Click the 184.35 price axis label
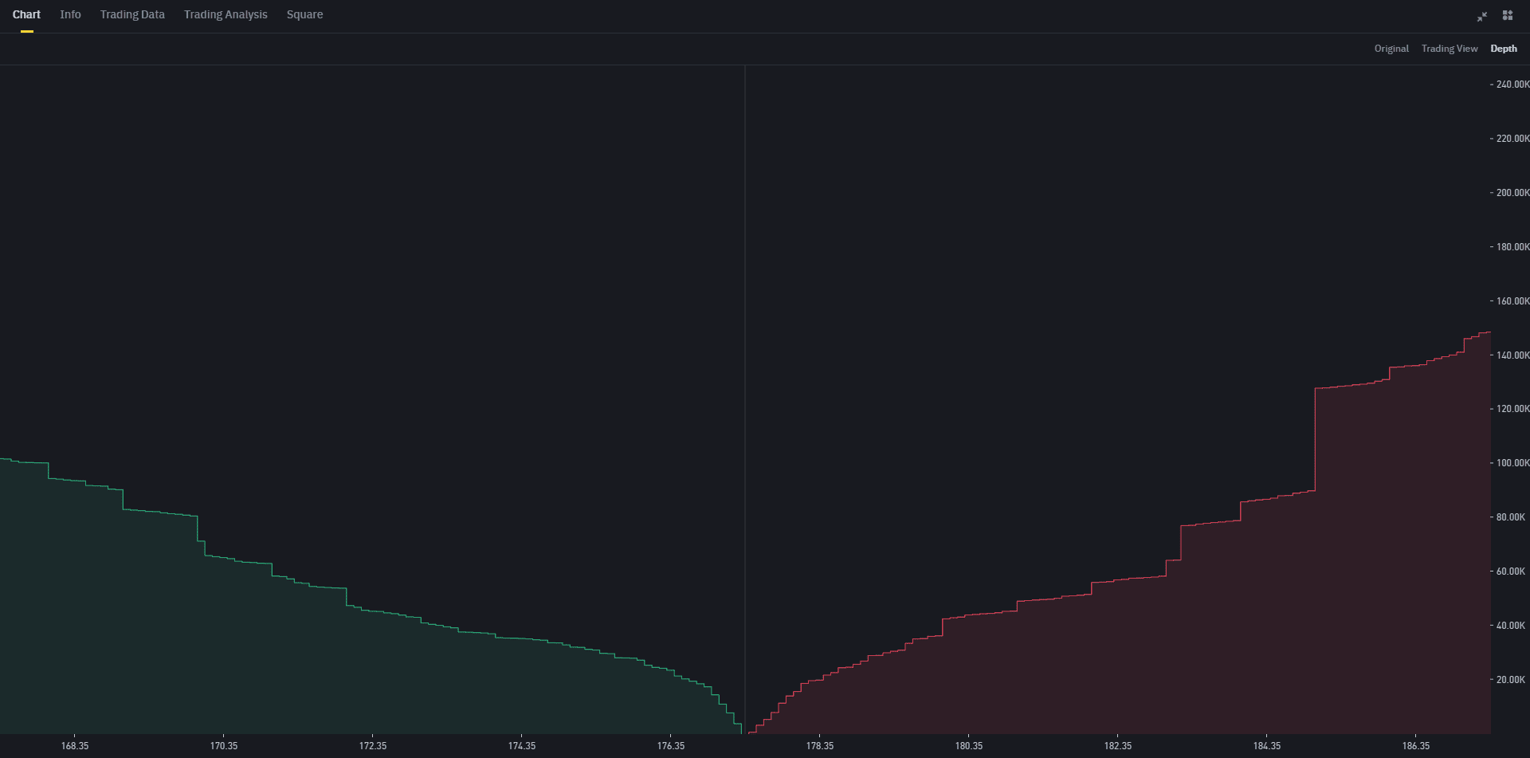The image size is (1530, 758). click(1267, 746)
